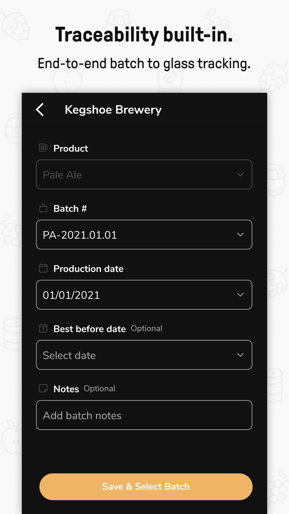Screen dimensions: 289x514
Task: Go back using the left arrow
Action: tap(40, 110)
